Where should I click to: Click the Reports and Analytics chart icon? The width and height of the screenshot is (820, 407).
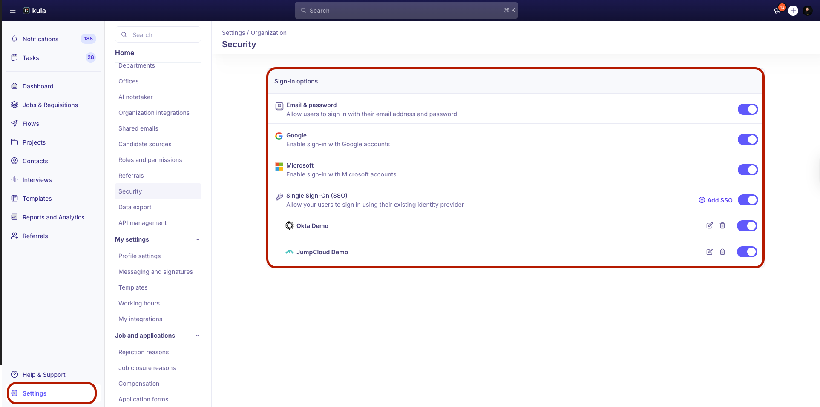14,217
